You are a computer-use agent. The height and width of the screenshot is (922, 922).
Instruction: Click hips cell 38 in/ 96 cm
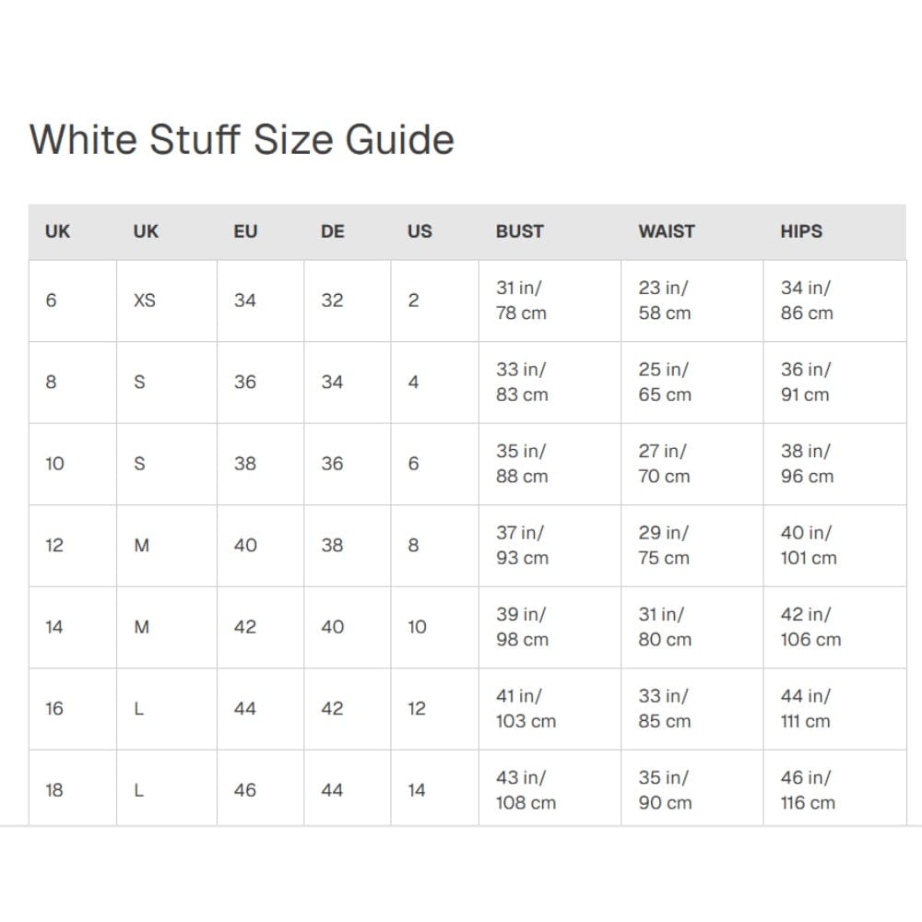click(835, 464)
